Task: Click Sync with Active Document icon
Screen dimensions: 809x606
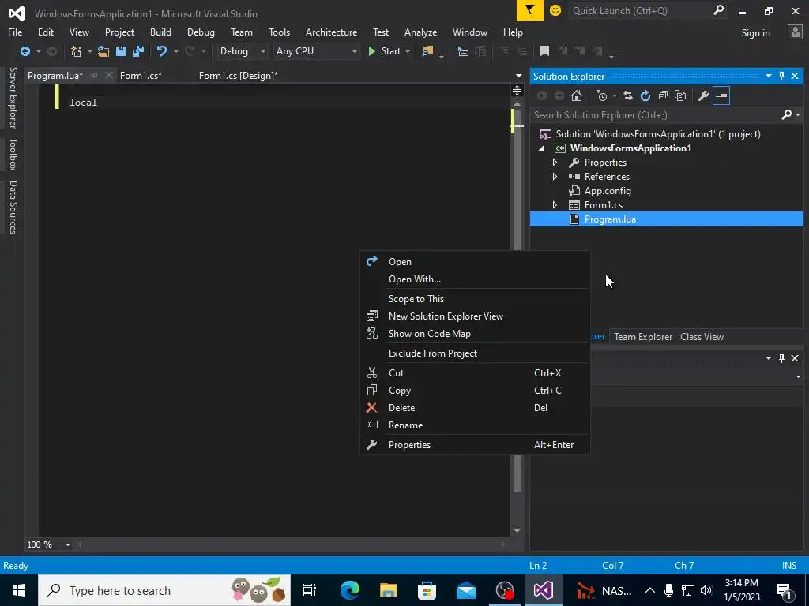Action: (x=628, y=95)
